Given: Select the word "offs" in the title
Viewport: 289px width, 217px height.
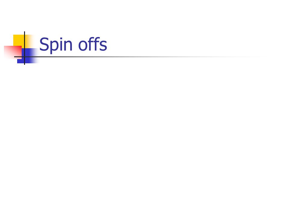Looking at the screenshot, I should pos(93,44).
